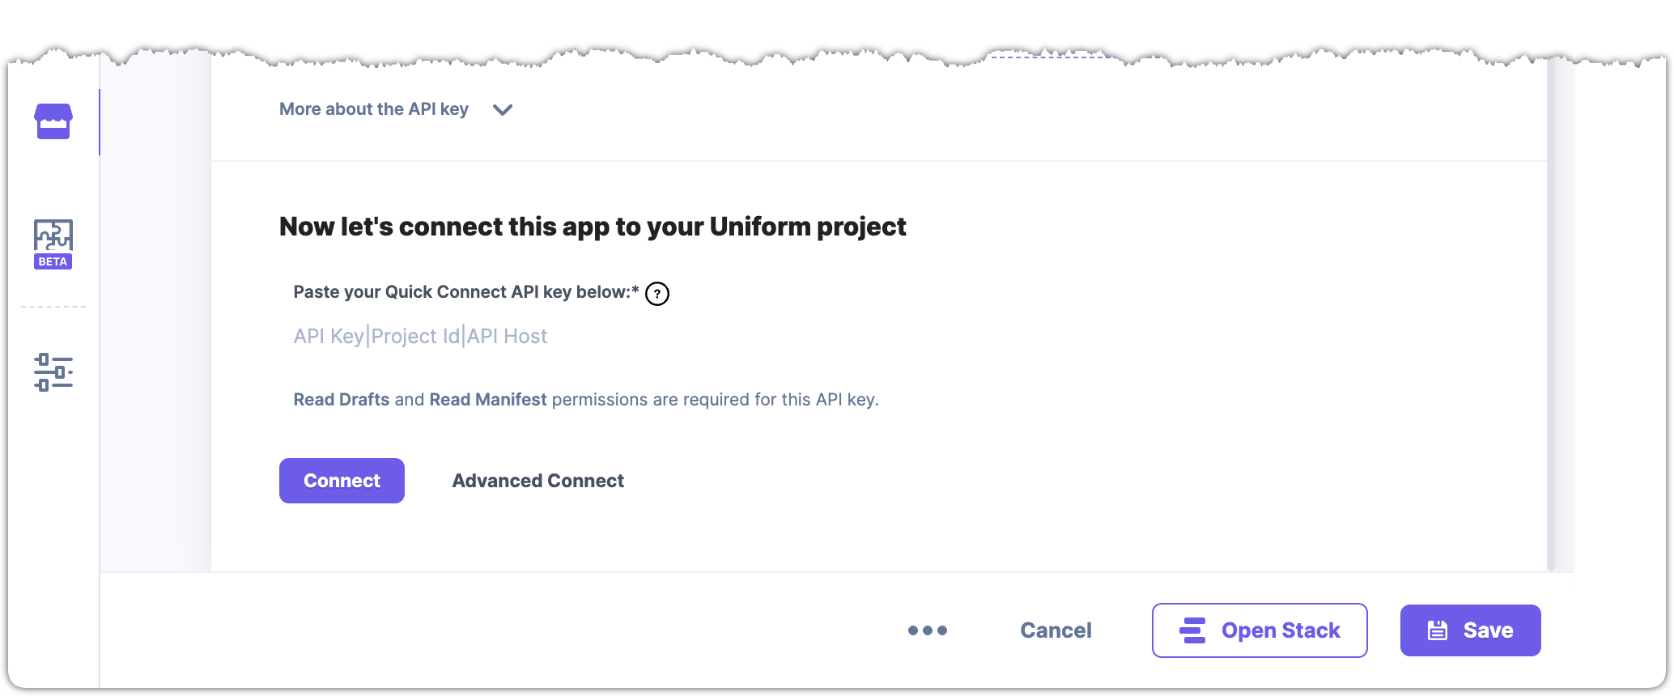The width and height of the screenshot is (1674, 696).
Task: Click the stack icon inside Open Stack
Action: point(1192,630)
